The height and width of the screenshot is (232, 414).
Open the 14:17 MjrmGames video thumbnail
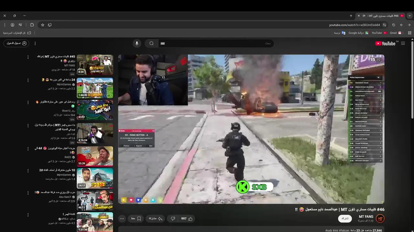click(x=95, y=179)
